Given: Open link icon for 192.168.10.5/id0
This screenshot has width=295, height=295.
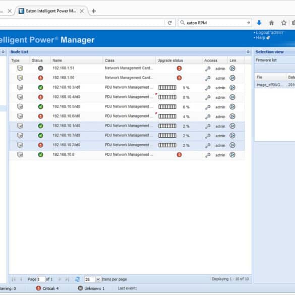Looking at the screenshot, I should pos(232,107).
